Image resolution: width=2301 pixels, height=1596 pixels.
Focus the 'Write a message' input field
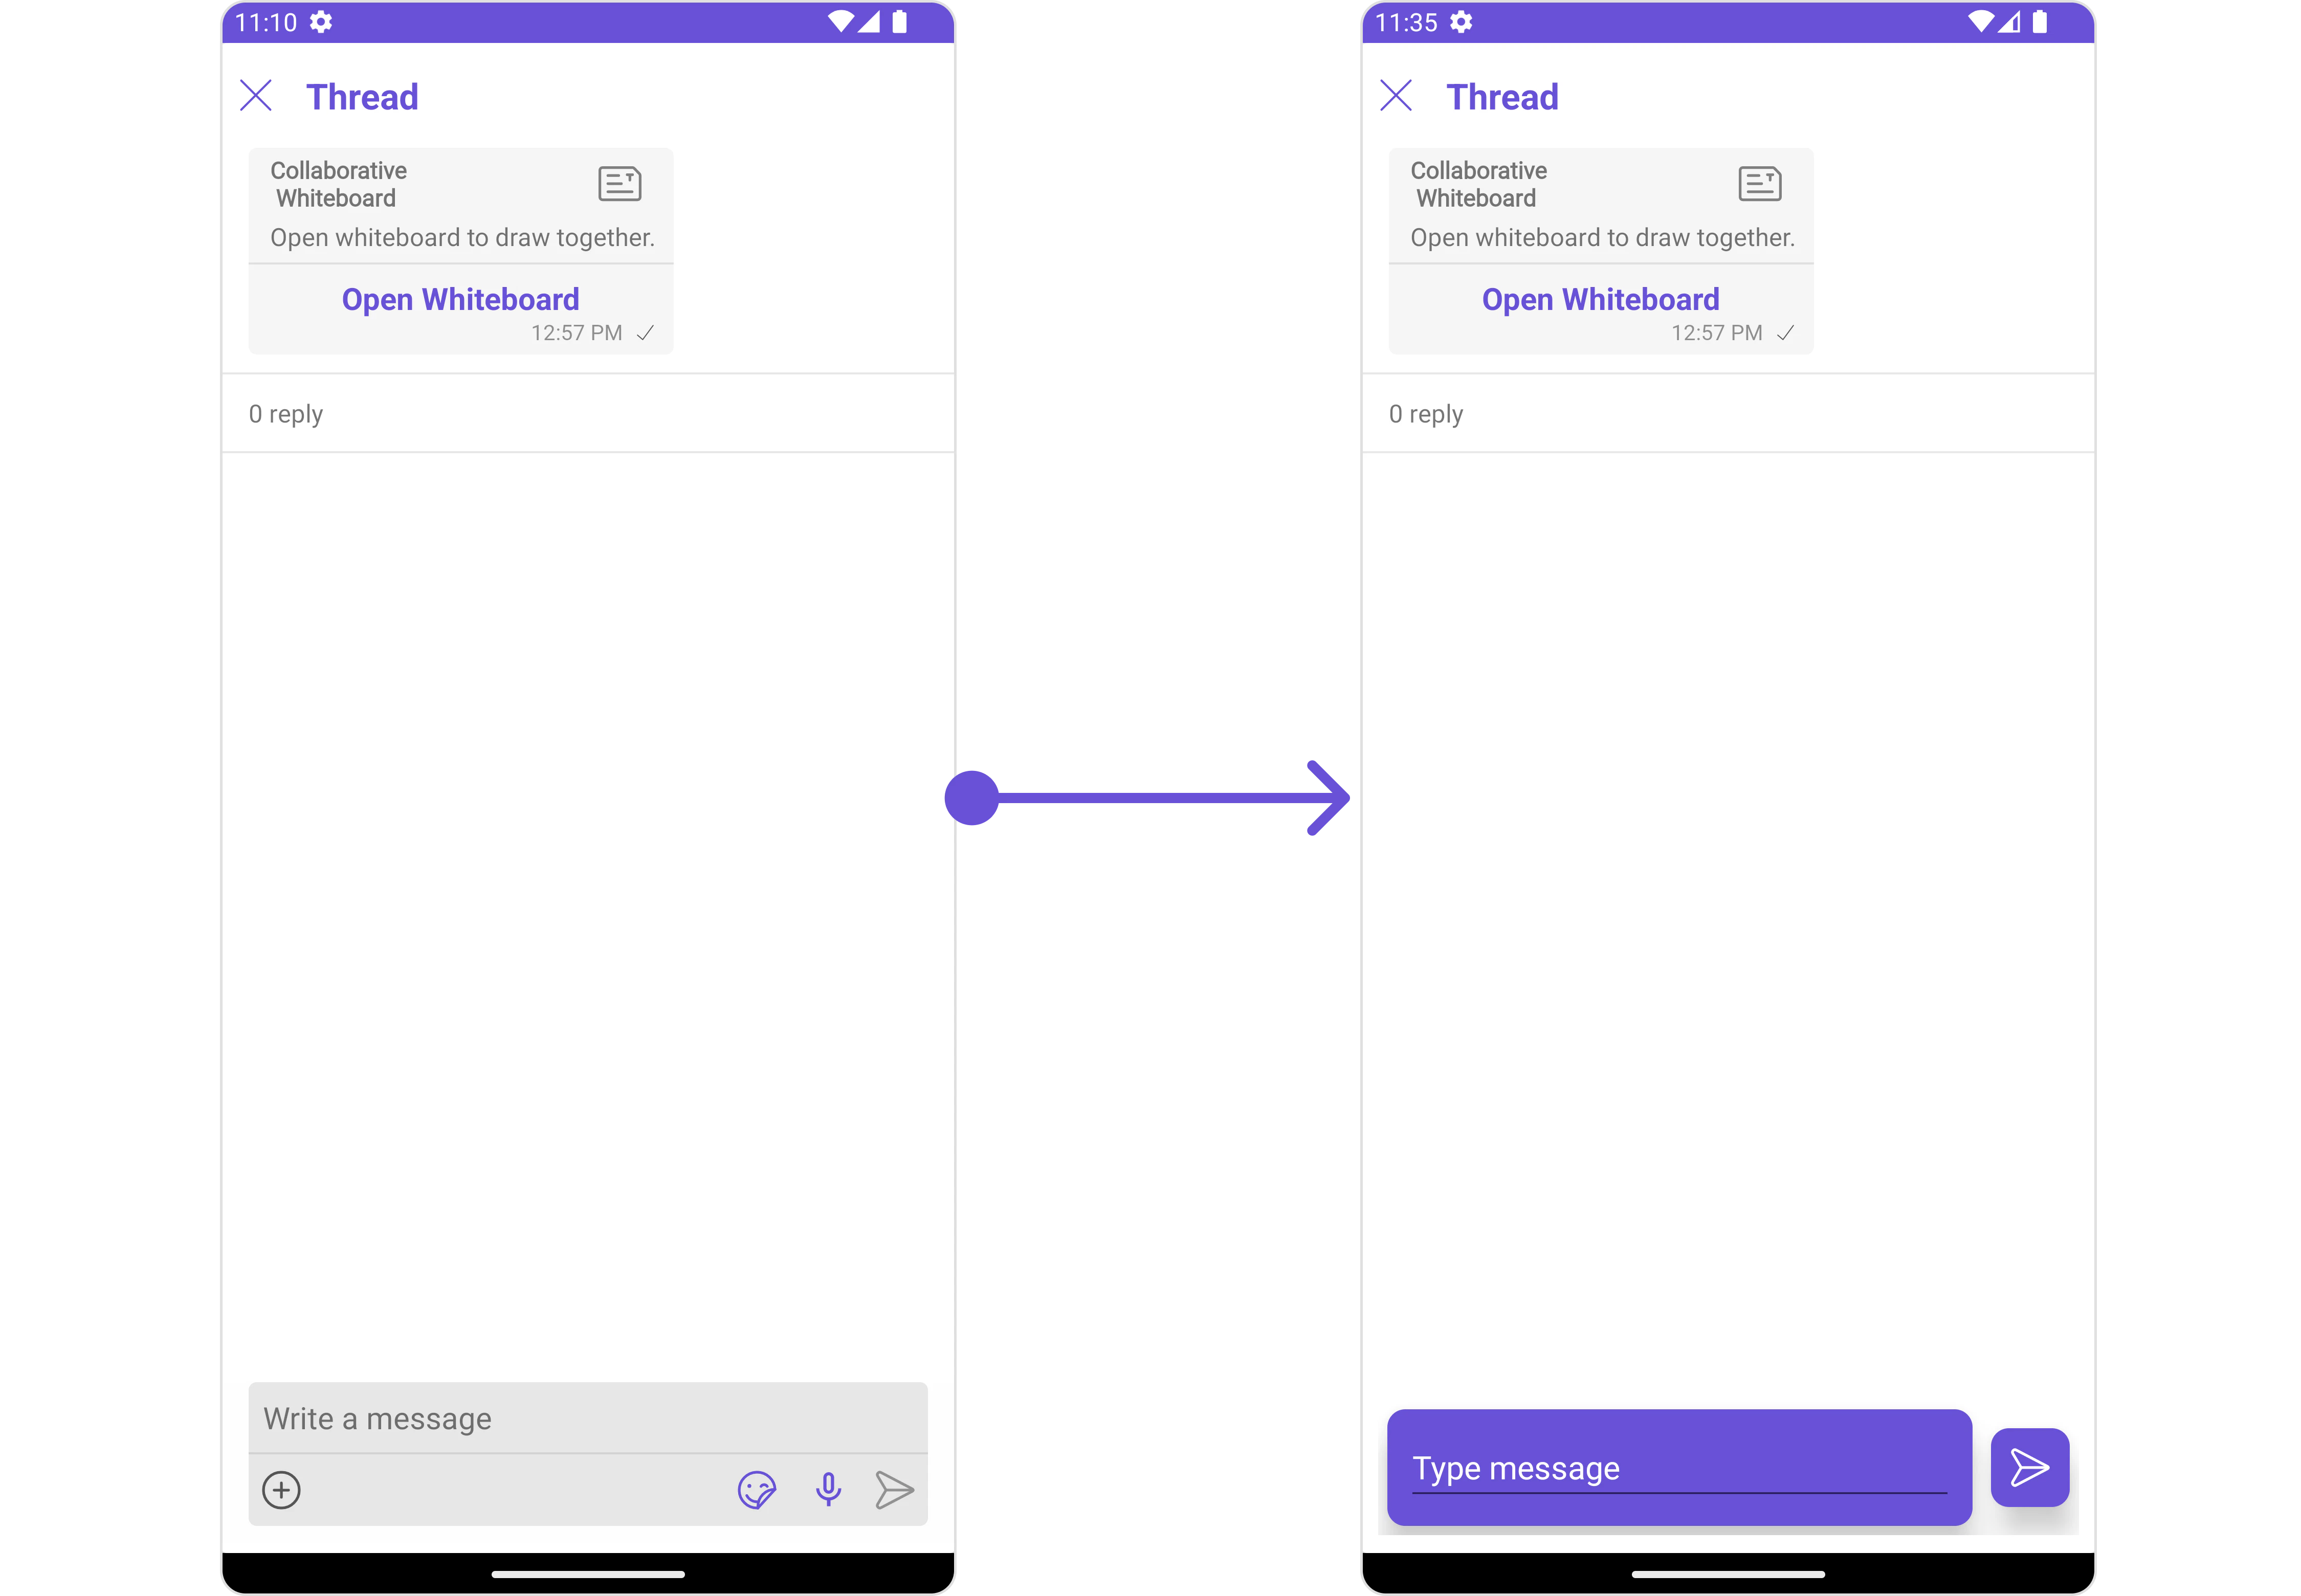pos(588,1418)
